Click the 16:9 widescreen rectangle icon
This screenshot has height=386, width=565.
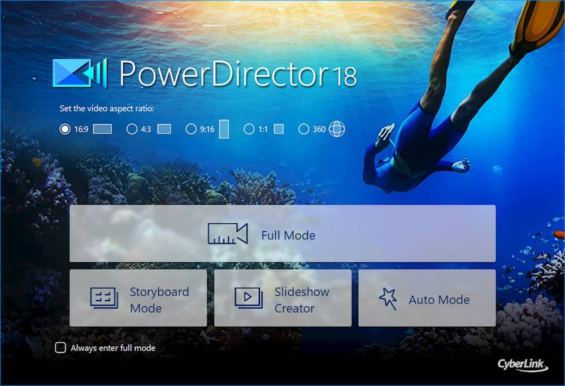pyautogui.click(x=102, y=129)
